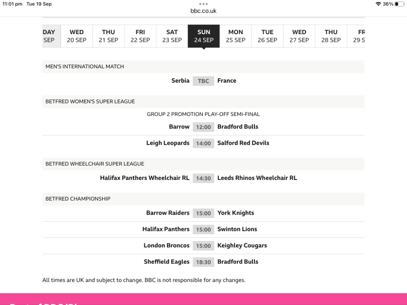The image size is (407, 305).
Task: Open Leeds Rhinos Wheelchair RL
Action: coord(257,178)
